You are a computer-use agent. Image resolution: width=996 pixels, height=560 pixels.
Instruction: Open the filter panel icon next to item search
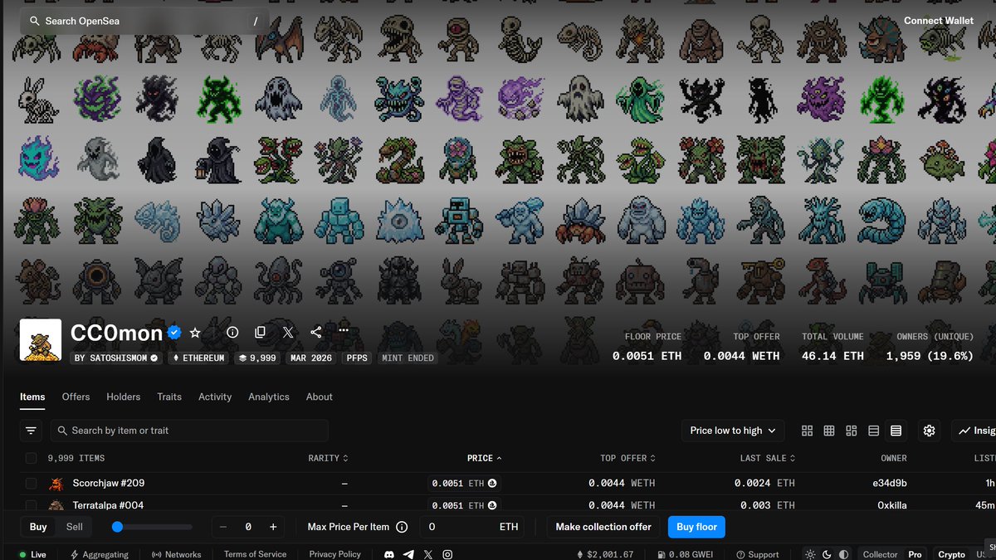(31, 431)
